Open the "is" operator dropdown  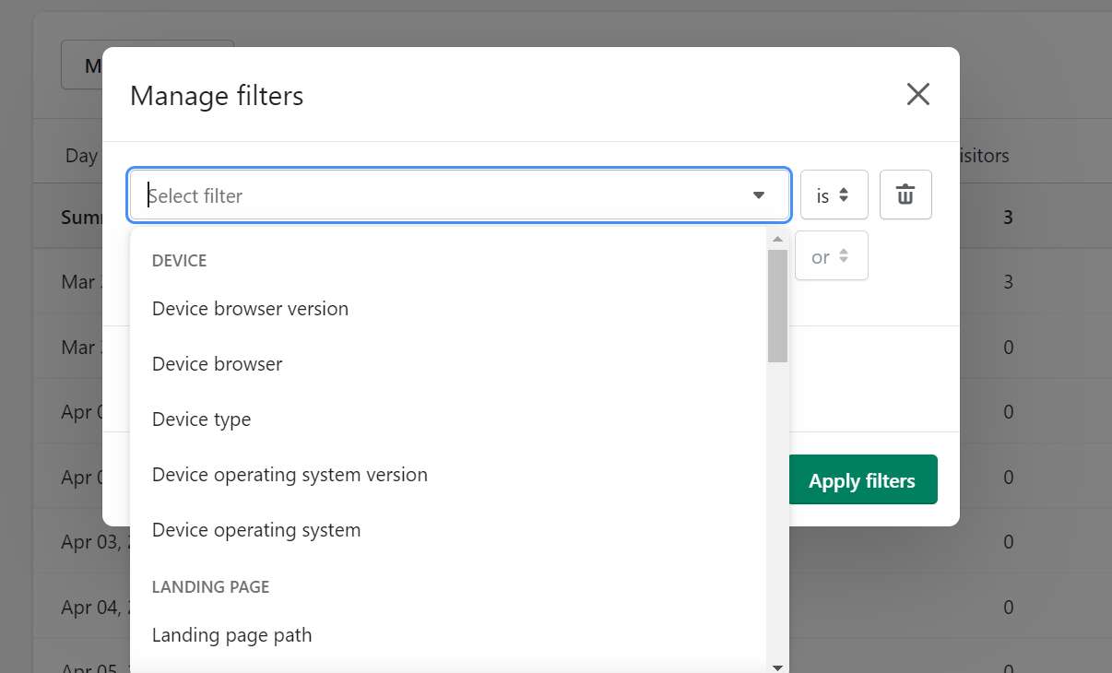(834, 195)
